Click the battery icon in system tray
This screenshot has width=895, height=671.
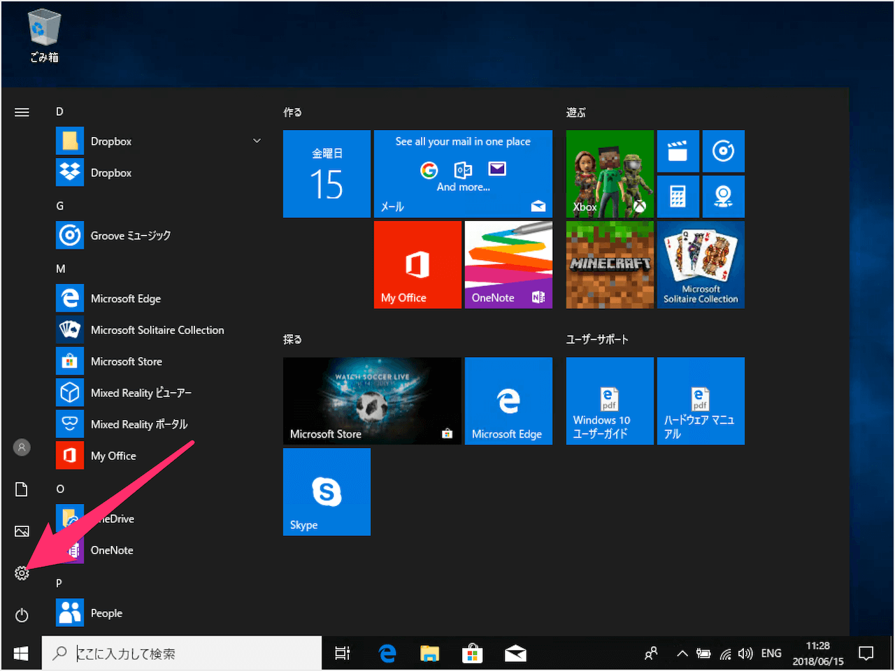704,654
